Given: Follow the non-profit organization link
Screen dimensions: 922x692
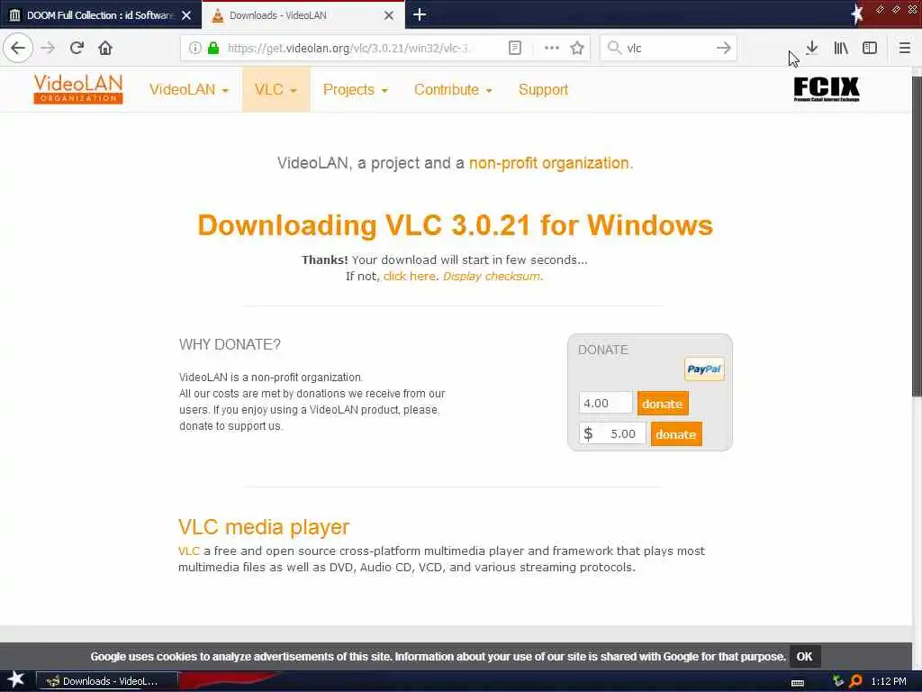Looking at the screenshot, I should [548, 163].
